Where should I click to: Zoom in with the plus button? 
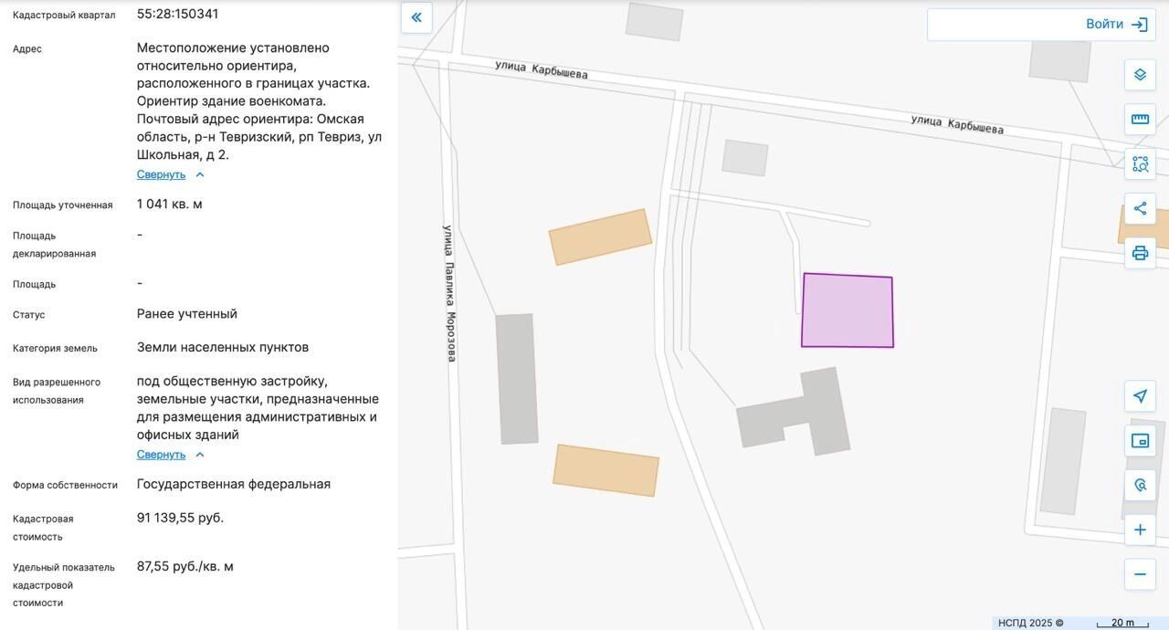1140,530
